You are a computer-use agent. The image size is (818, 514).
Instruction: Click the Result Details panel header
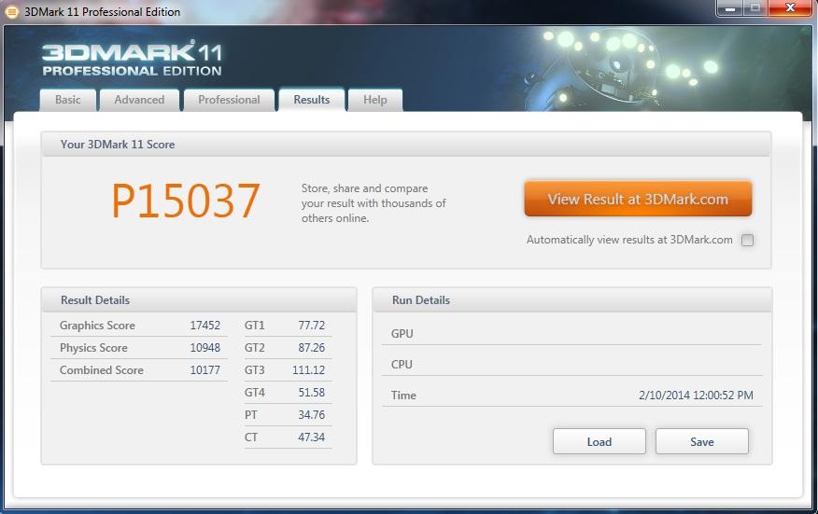199,299
